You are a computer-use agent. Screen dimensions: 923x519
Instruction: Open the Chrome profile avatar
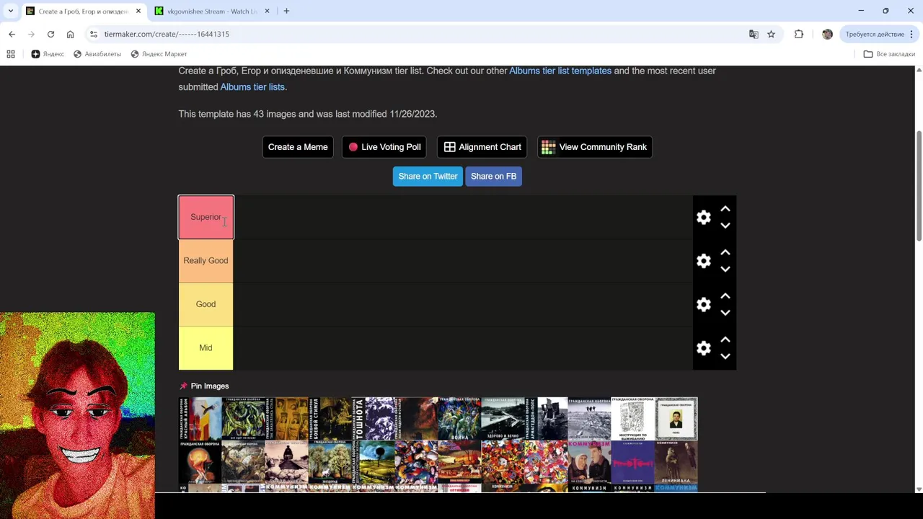827,34
